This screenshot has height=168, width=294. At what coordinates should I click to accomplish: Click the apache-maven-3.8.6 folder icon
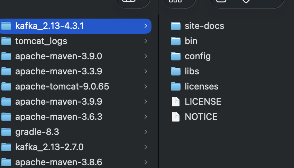pos(6,162)
